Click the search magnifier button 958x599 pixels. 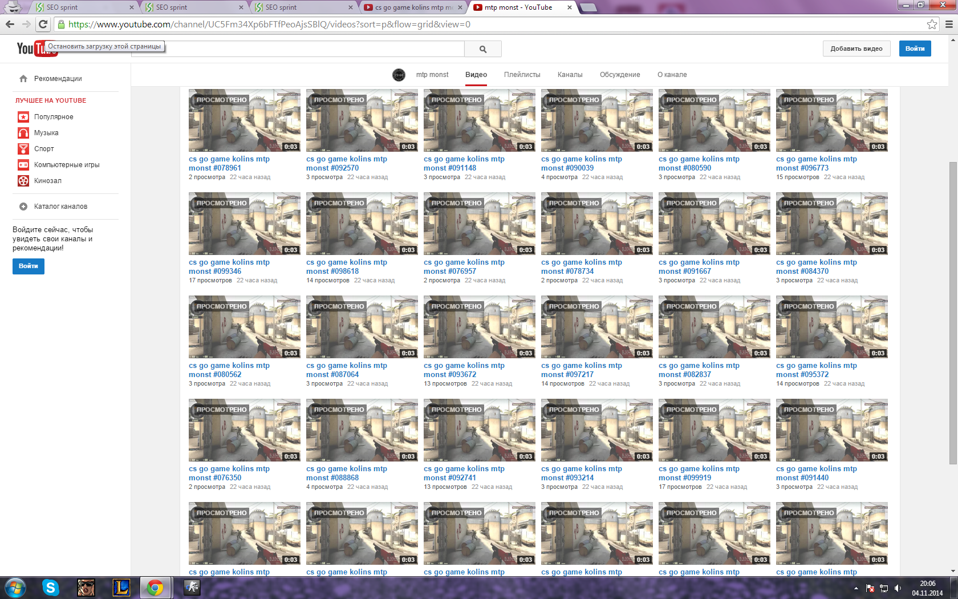[483, 49]
